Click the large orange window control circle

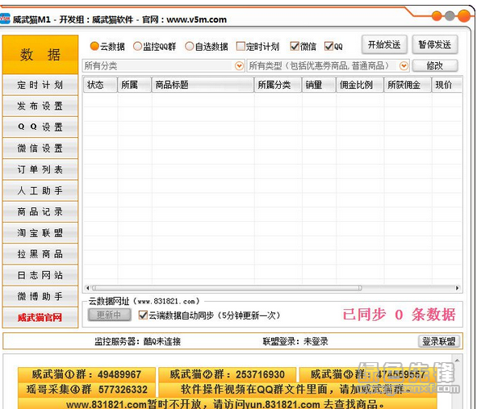[x=464, y=16]
